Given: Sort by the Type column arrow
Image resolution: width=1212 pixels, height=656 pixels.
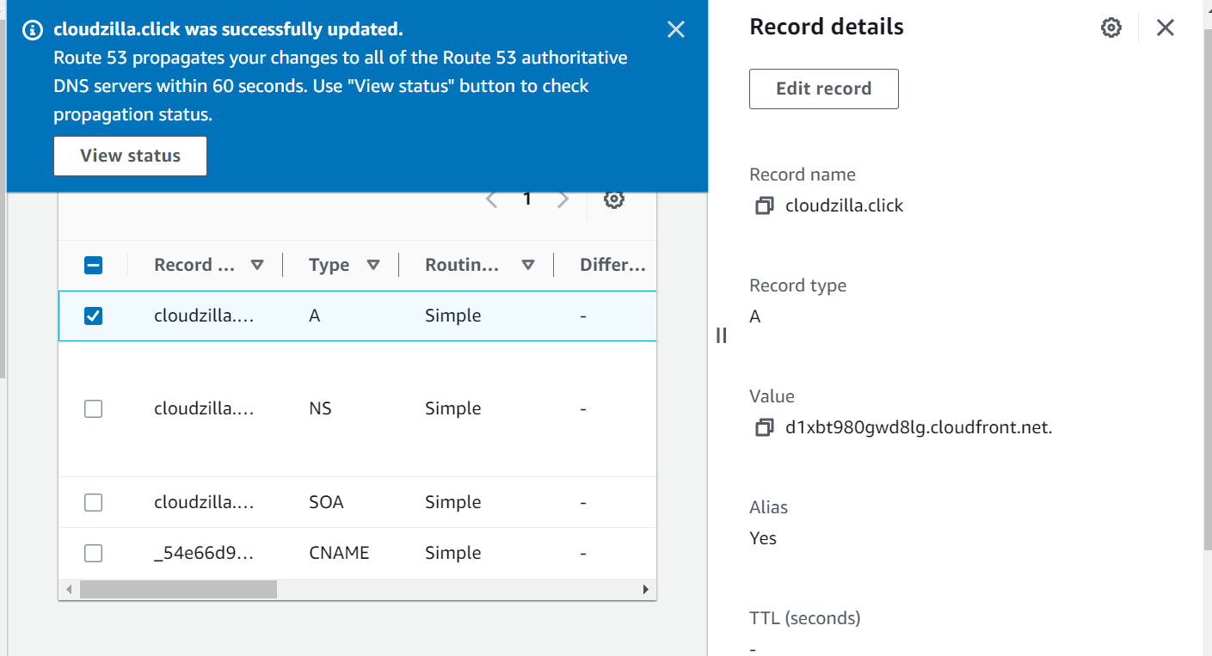Looking at the screenshot, I should [x=373, y=265].
